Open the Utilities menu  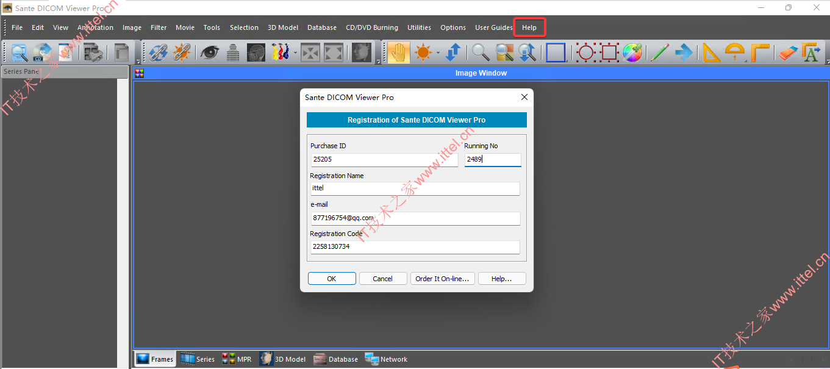[x=419, y=27]
